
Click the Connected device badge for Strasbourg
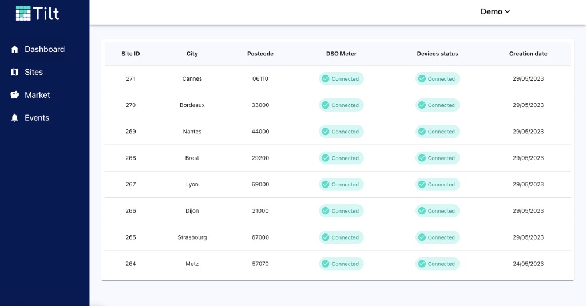click(x=437, y=237)
